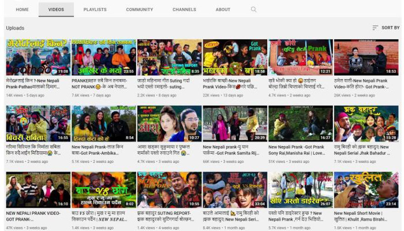Play the 10:27 video thumbnail

[x=169, y=124]
